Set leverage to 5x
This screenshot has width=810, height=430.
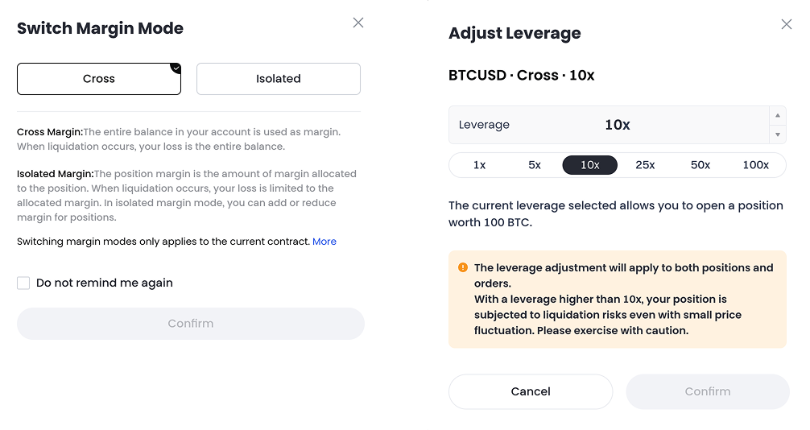[535, 165]
